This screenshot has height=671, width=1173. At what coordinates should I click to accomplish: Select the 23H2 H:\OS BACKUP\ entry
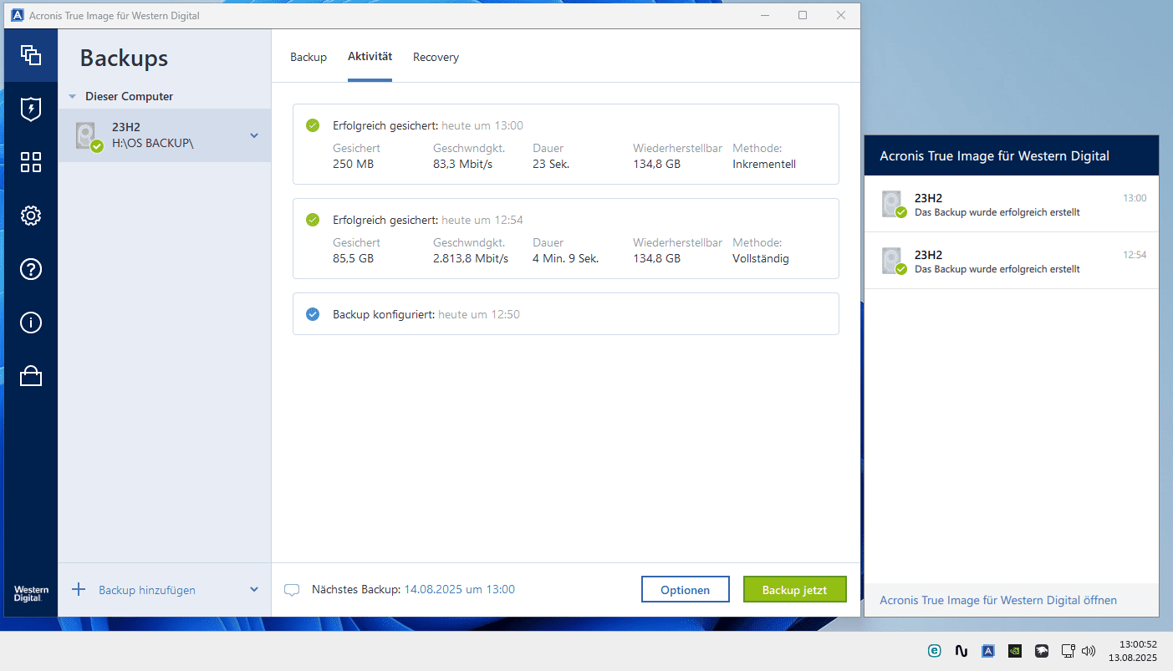165,135
